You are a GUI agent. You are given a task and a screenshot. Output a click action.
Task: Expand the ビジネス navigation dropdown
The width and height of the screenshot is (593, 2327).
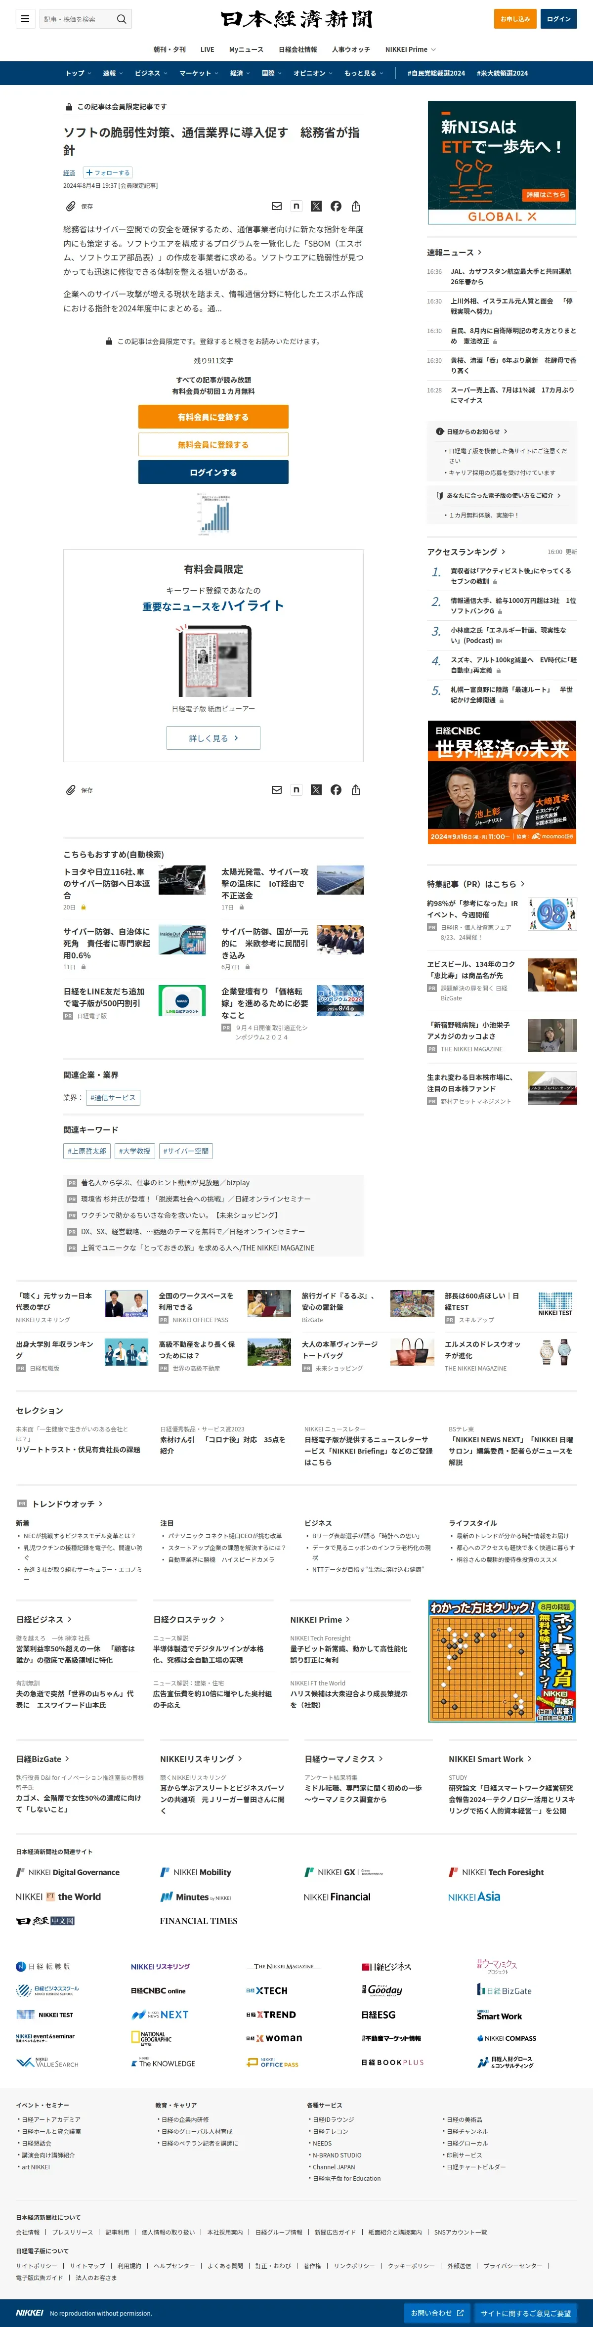pos(151,73)
